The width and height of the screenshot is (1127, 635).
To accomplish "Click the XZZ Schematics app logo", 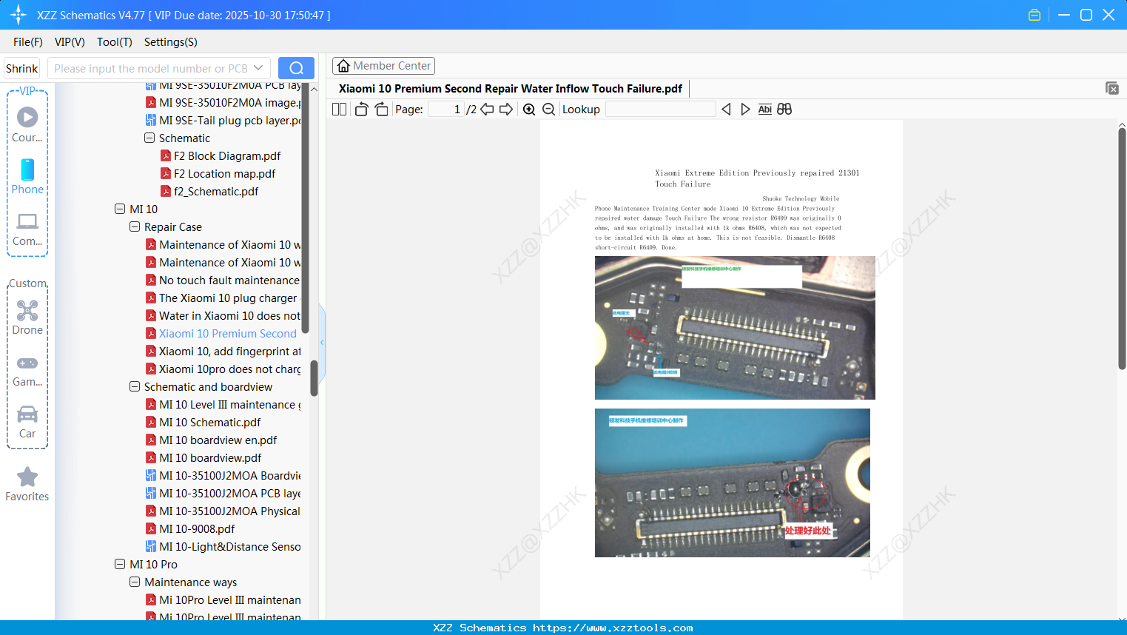I will pos(18,15).
